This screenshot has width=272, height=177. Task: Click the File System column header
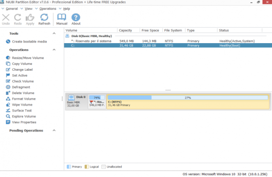pos(174,30)
